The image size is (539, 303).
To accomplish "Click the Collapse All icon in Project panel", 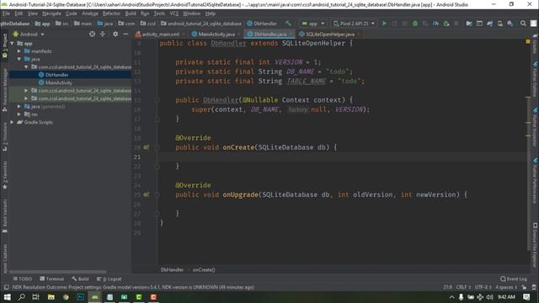I will (103, 34).
